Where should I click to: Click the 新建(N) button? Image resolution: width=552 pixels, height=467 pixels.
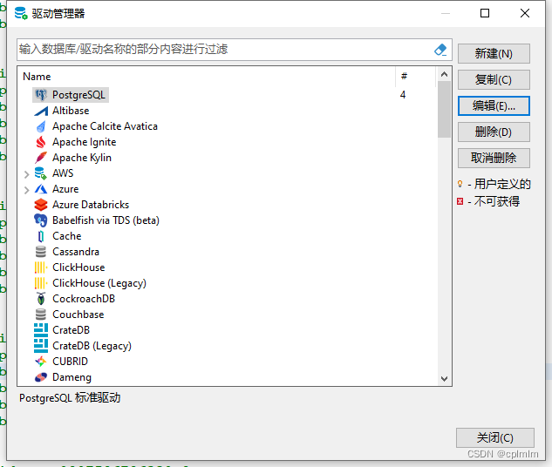coord(494,53)
